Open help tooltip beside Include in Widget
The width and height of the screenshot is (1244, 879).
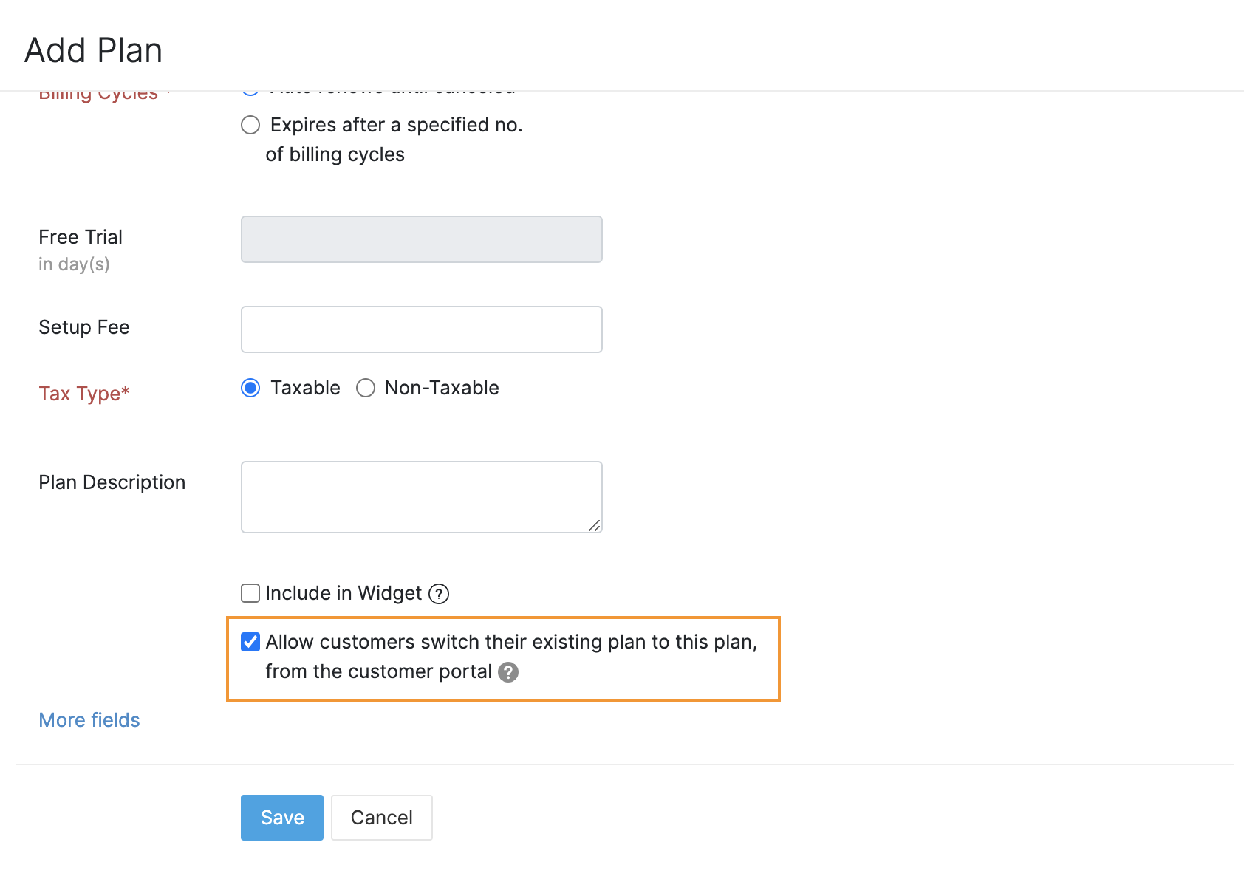tap(438, 593)
